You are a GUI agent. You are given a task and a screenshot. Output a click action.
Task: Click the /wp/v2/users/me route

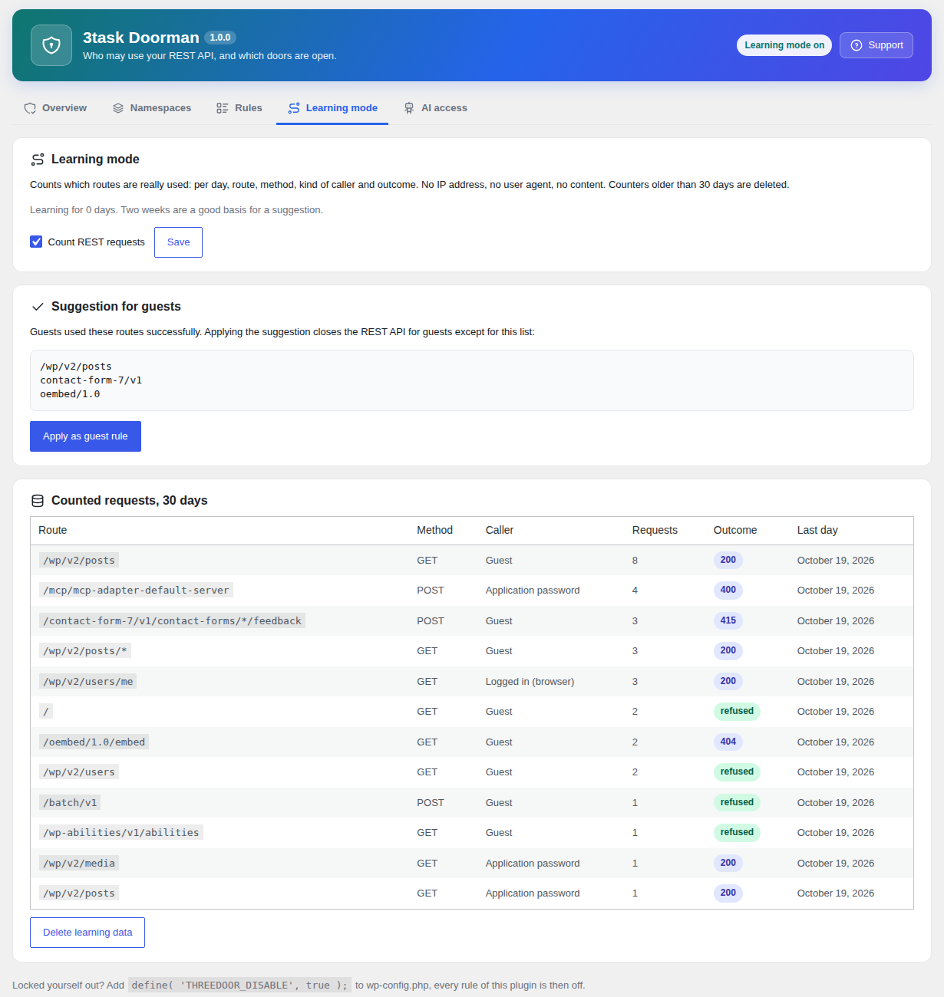point(87,682)
